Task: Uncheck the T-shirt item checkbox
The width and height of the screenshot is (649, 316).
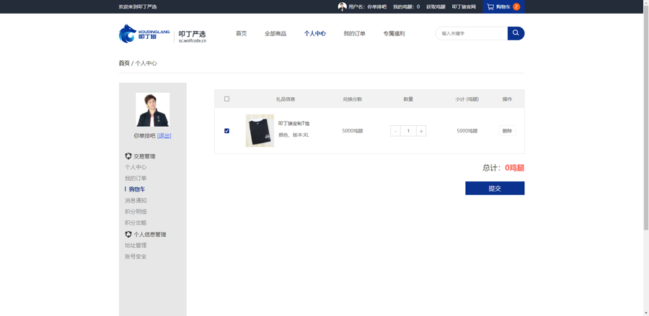Action: point(226,131)
